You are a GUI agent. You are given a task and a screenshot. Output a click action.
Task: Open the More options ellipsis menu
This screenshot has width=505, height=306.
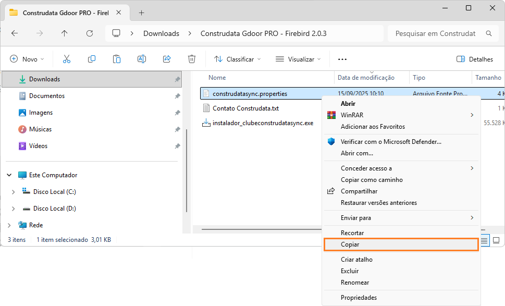[x=342, y=59]
